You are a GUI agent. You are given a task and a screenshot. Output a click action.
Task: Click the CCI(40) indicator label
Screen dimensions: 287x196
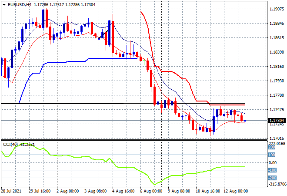click(10, 145)
